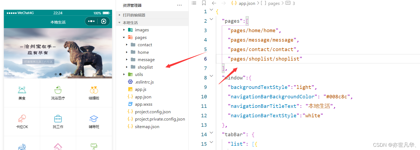Click the resource manager more options dots
This screenshot has width=420, height=150.
[x=179, y=5]
